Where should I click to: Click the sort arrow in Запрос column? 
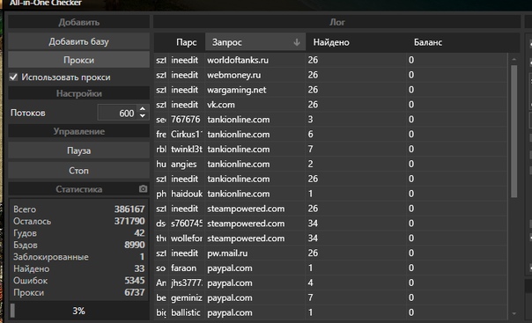(297, 42)
